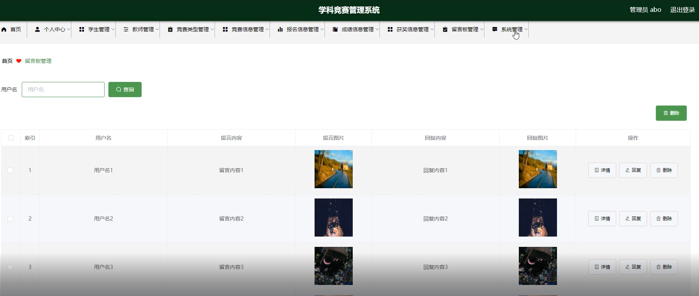Image resolution: width=699 pixels, height=296 pixels.
Task: Click the 回复 button text in row 2
Action: click(x=636, y=219)
